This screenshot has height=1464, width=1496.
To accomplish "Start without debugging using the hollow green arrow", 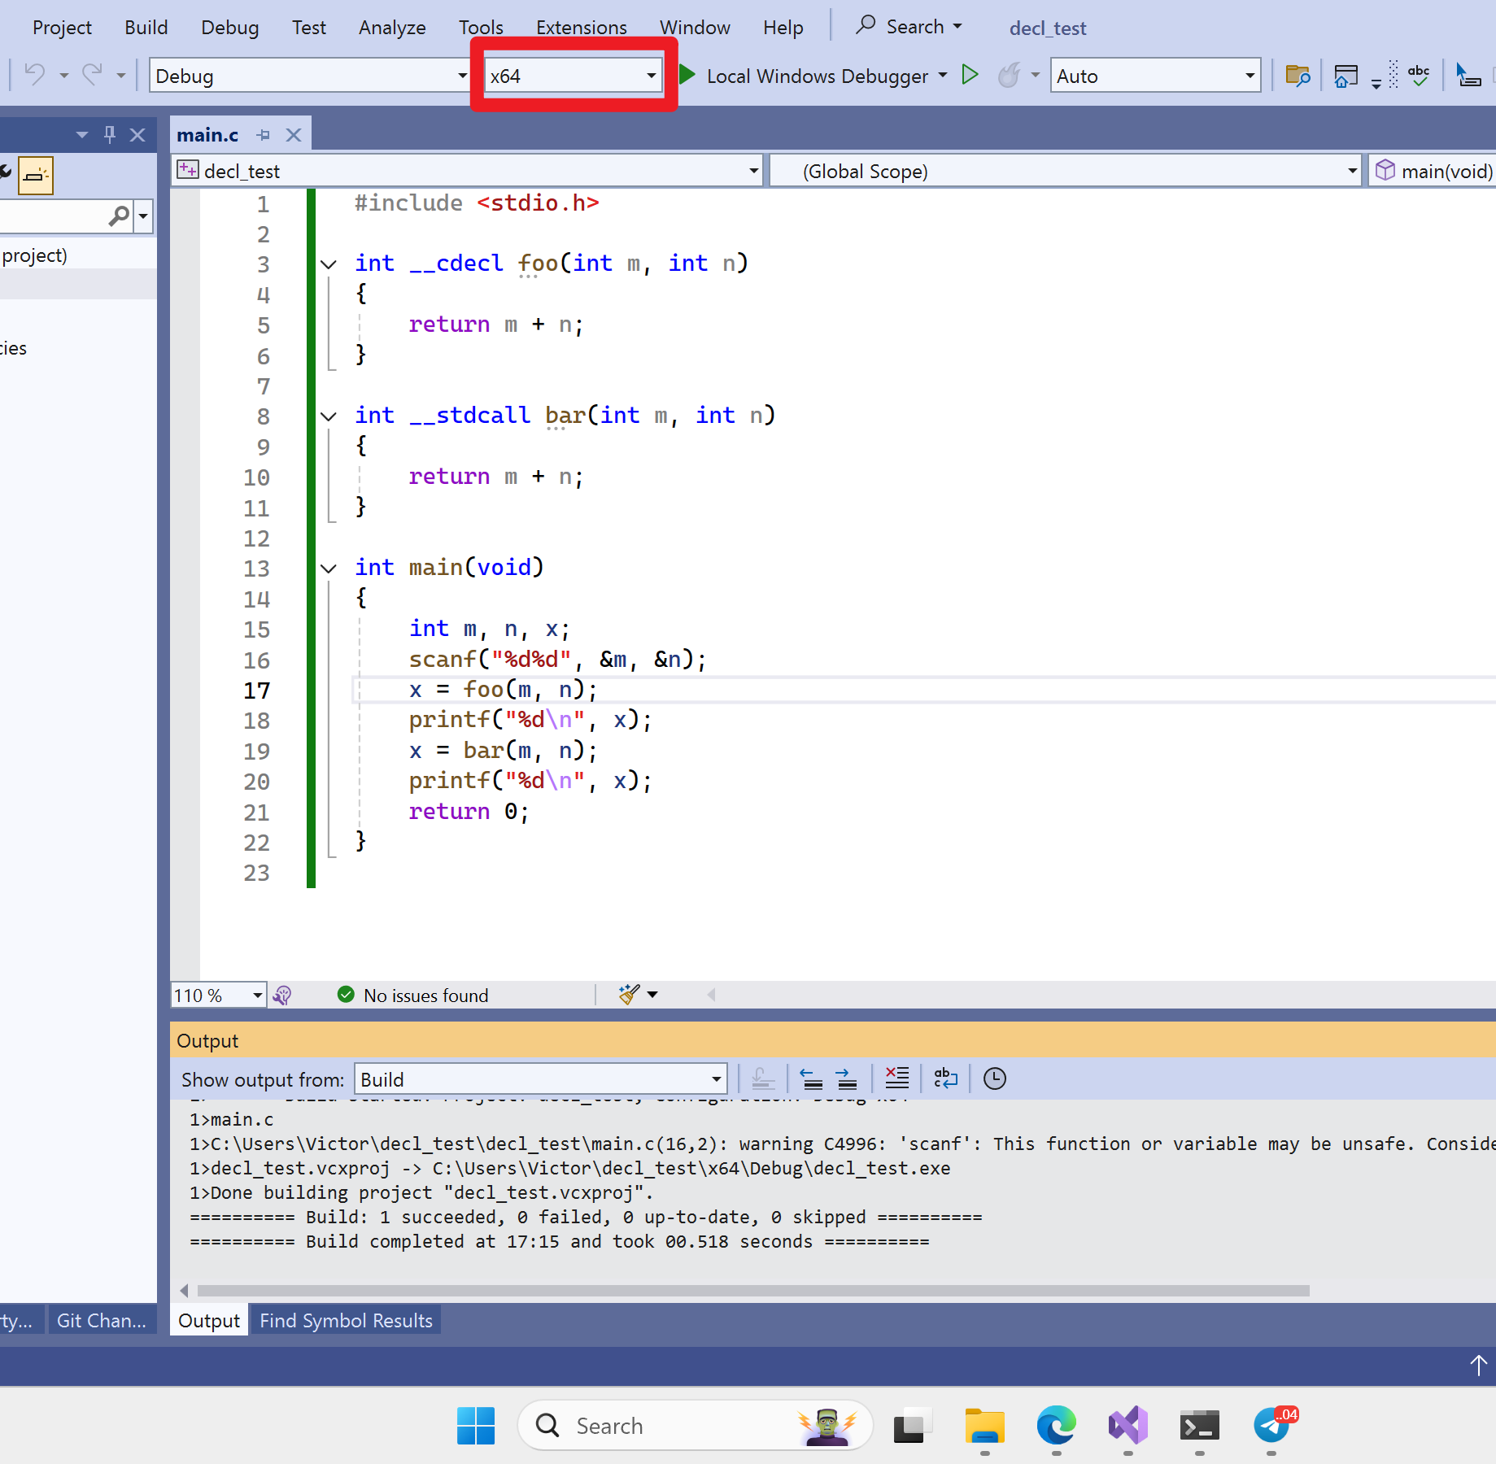I will (970, 76).
